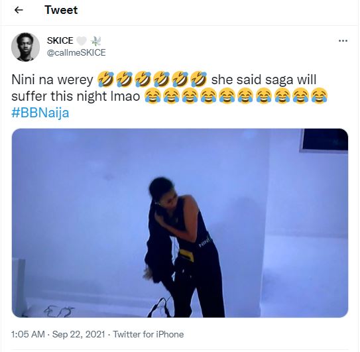Open the @callmeSKICE handle
This screenshot has width=360, height=352.
click(76, 52)
